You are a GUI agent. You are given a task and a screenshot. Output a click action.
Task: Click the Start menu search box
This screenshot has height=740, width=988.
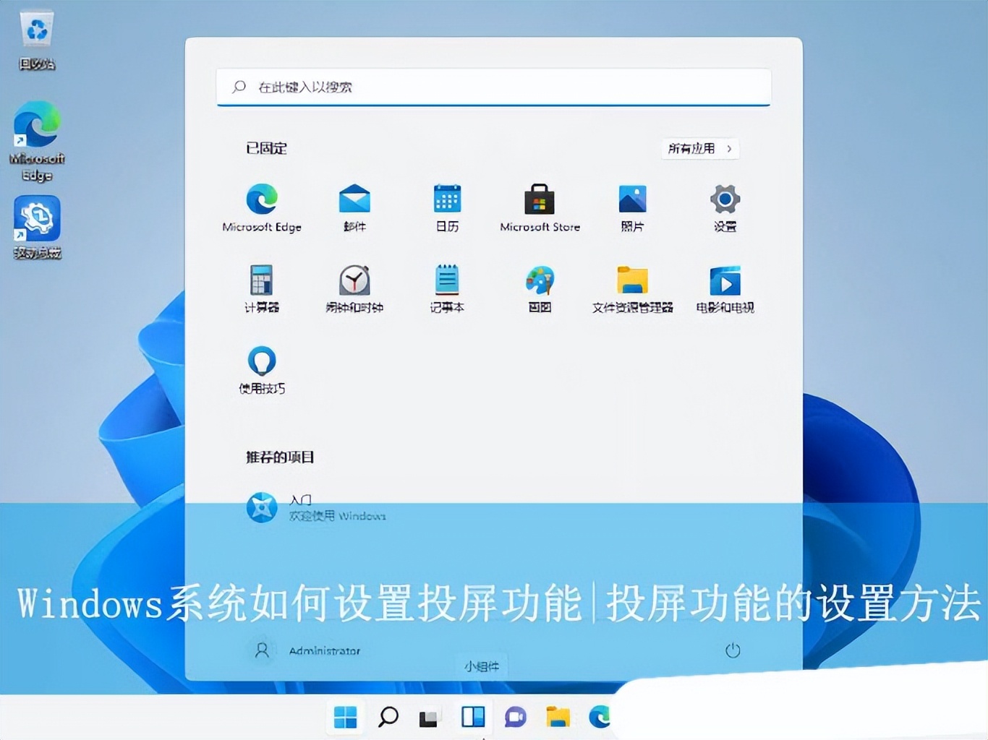493,87
